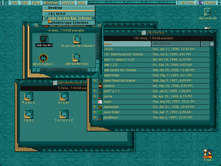The width and height of the screenshot is (221, 166).
Task: Click the jam™ 2.1.7 folder icon
Action: click(x=100, y=91)
